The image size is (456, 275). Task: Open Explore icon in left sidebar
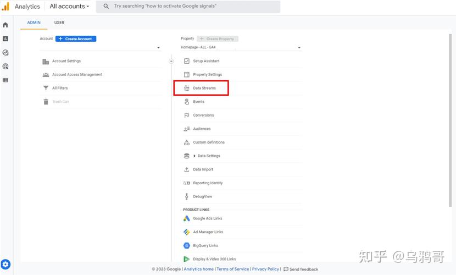click(5, 53)
